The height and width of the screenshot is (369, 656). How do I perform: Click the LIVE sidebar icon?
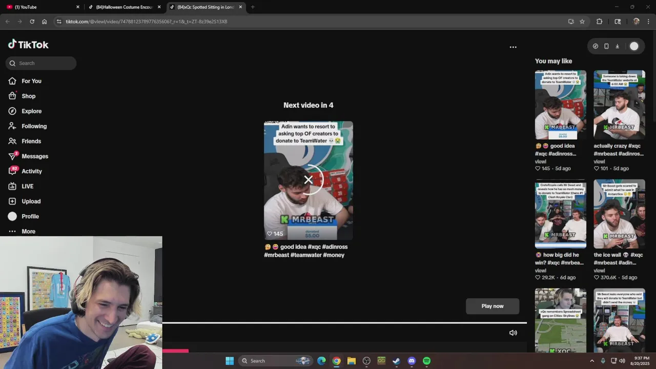click(x=12, y=186)
